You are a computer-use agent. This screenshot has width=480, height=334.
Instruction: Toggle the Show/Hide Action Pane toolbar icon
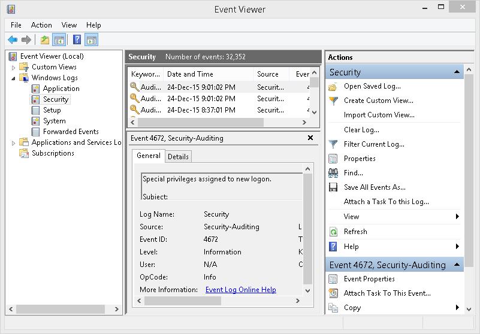coord(92,40)
